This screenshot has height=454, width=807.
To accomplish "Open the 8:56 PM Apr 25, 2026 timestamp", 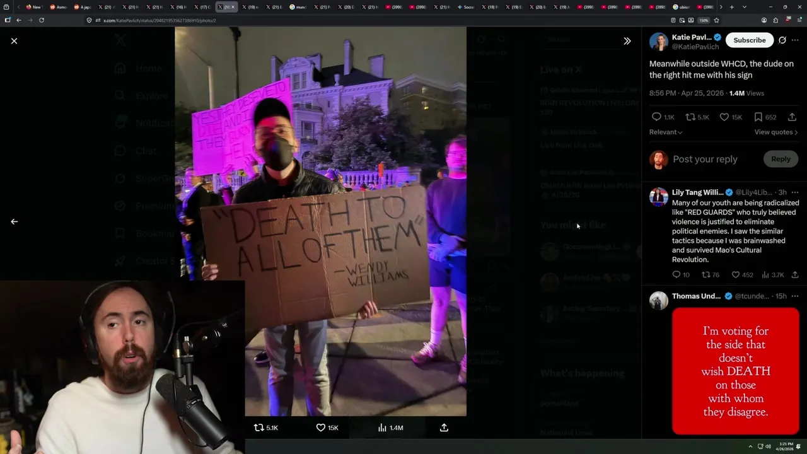I will click(x=687, y=93).
